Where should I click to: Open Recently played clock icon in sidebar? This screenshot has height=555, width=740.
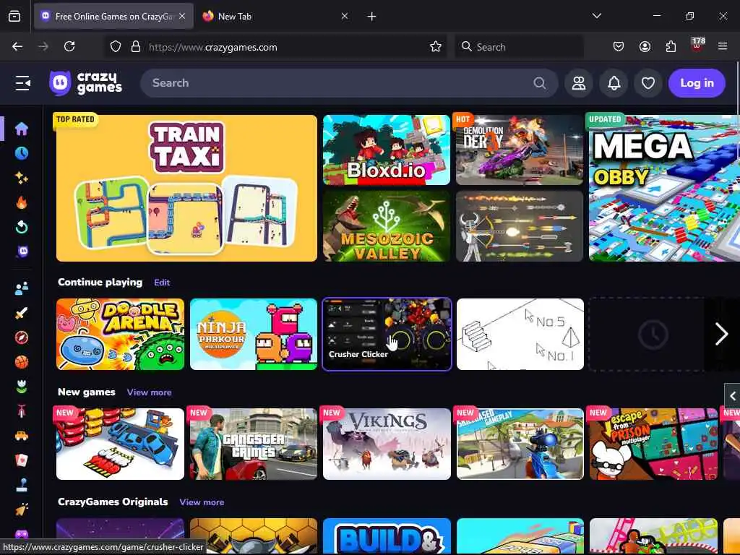[x=21, y=153]
